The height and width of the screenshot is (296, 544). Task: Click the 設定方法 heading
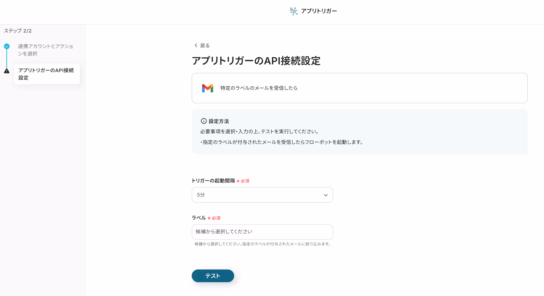(x=219, y=121)
